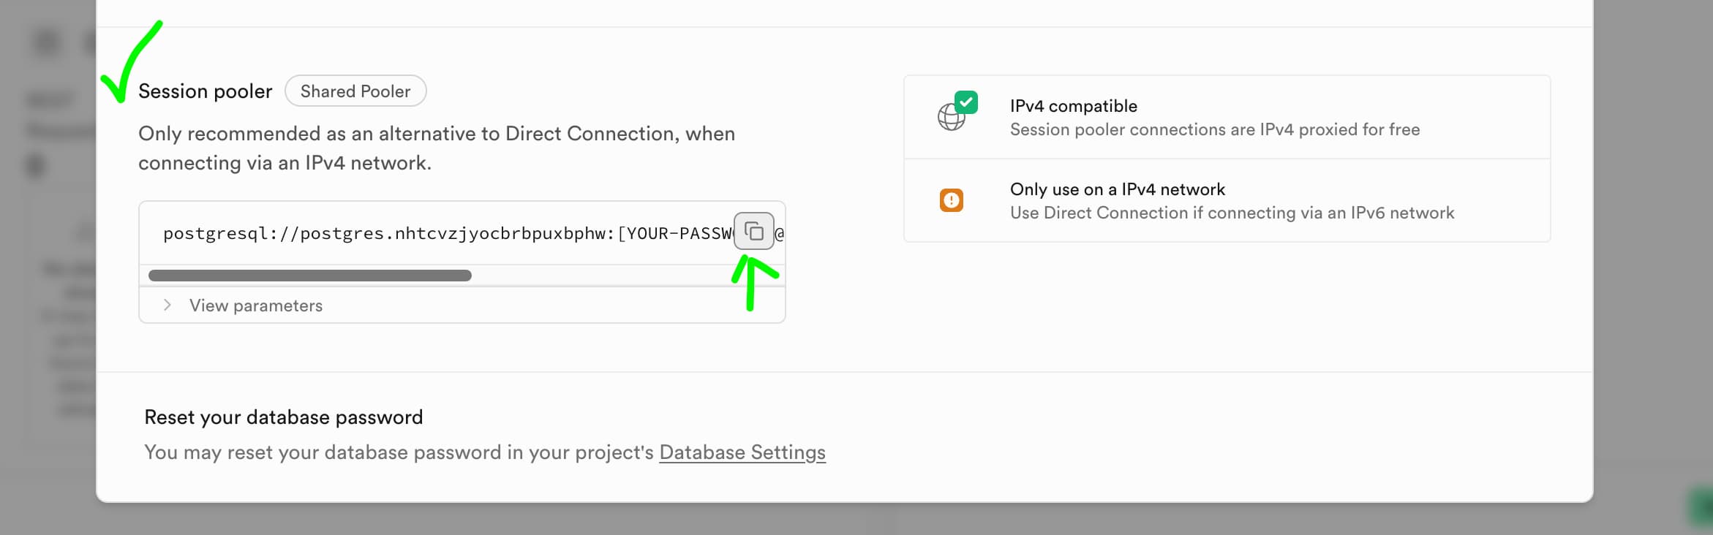
Task: Click the Shared Pooler badge
Action: click(x=355, y=91)
